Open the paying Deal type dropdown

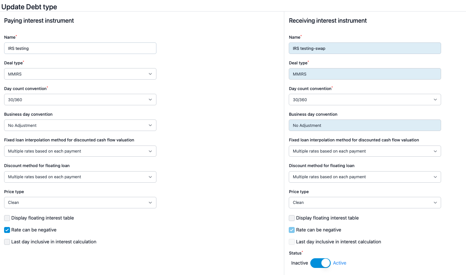tap(80, 74)
